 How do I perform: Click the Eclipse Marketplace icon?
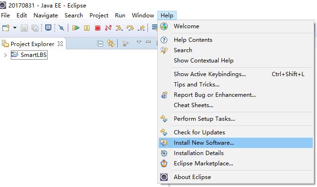click(x=164, y=164)
